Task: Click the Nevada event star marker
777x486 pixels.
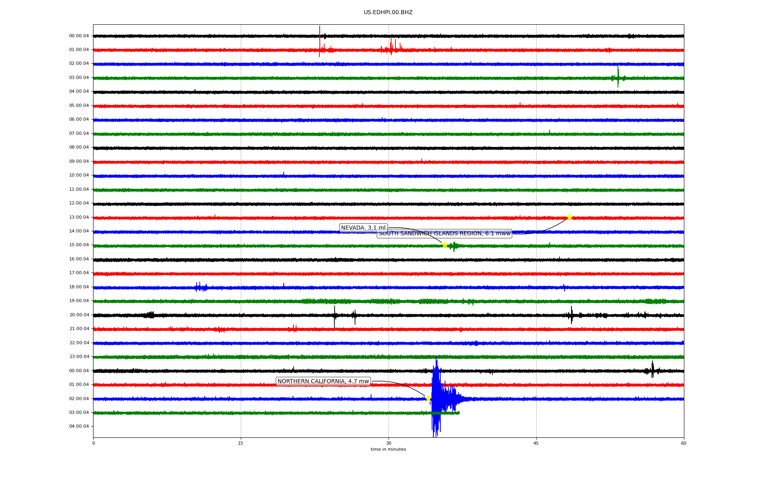Action: [x=445, y=245]
